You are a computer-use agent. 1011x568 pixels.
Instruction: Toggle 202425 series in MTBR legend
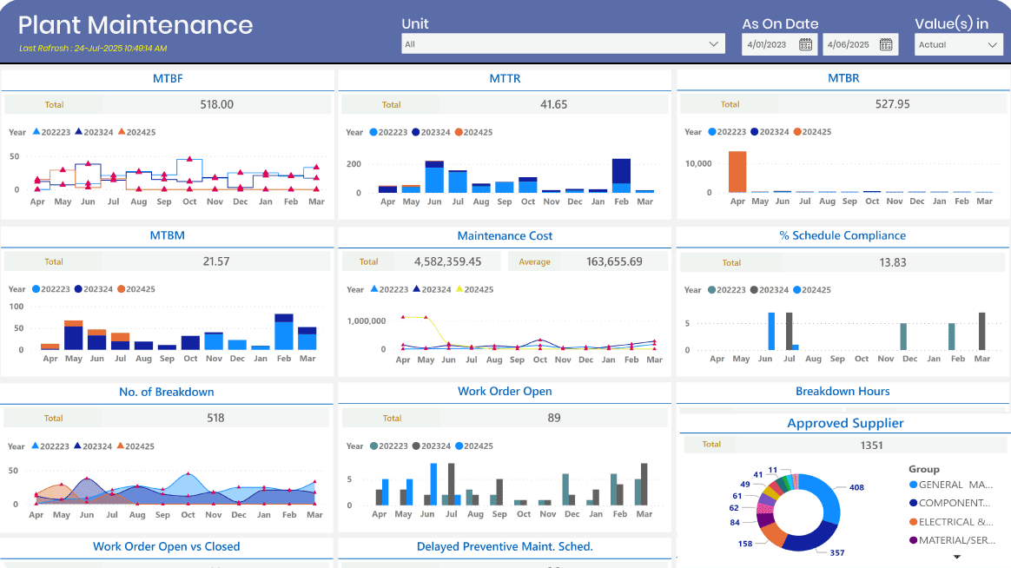coord(796,132)
